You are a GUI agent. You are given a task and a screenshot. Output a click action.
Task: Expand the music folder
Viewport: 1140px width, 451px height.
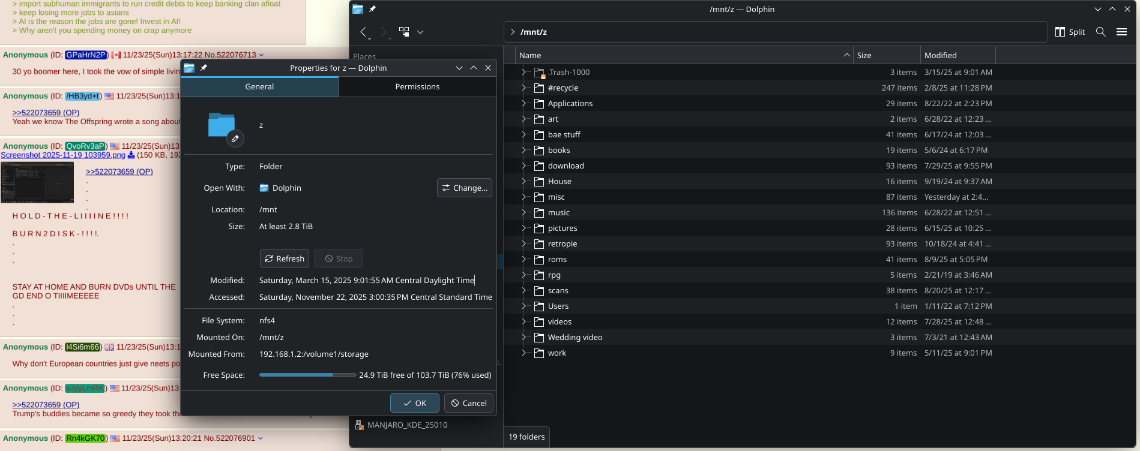click(524, 212)
